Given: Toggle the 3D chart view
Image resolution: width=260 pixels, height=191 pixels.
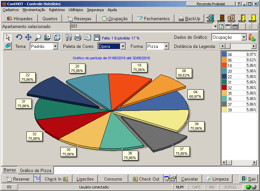Looking at the screenshot, I should point(57,37).
